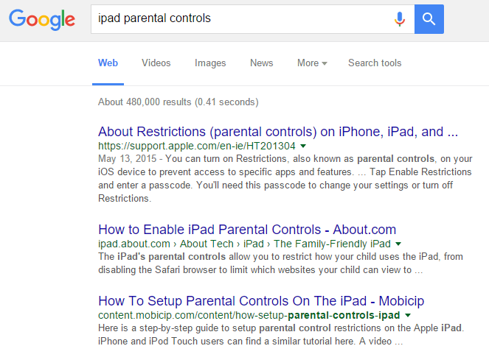
Task: Expand arrow next to ipad.about.com breadcrumb
Action: click(x=398, y=244)
